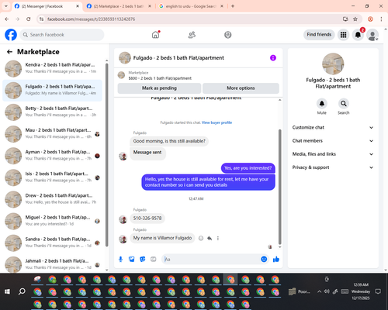Click the chat messages vertical scrollbar
This screenshot has width=388, height=310.
(279, 187)
